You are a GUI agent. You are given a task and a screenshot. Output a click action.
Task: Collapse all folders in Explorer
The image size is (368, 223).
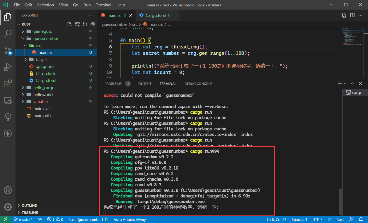[92, 24]
